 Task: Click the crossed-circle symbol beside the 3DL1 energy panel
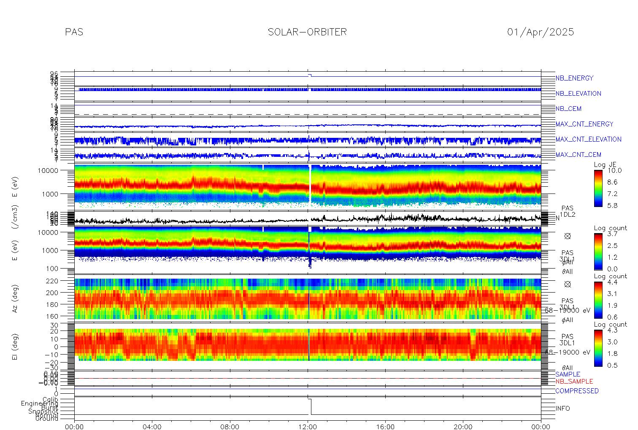[x=568, y=236]
